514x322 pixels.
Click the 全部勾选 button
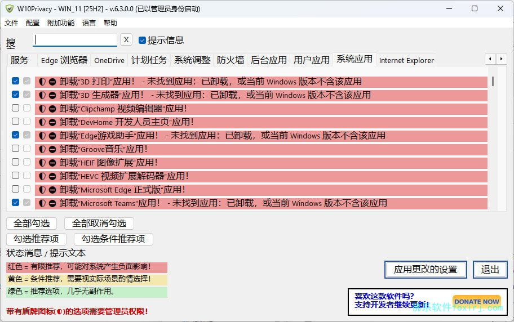[x=32, y=223]
